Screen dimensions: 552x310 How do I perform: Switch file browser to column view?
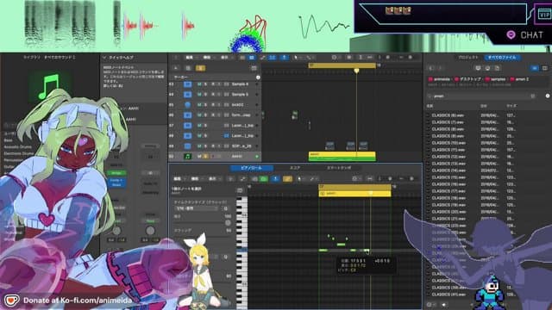point(544,68)
